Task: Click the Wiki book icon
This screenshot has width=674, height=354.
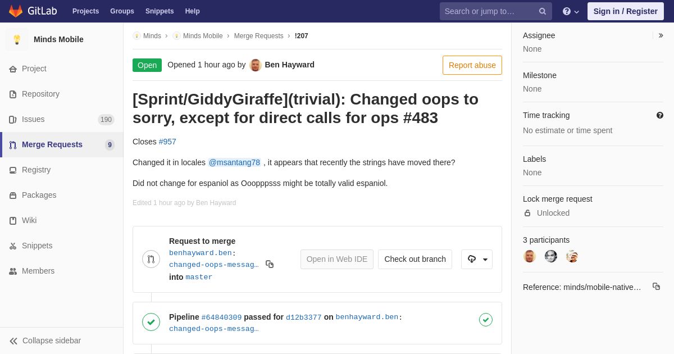Action: [13, 221]
